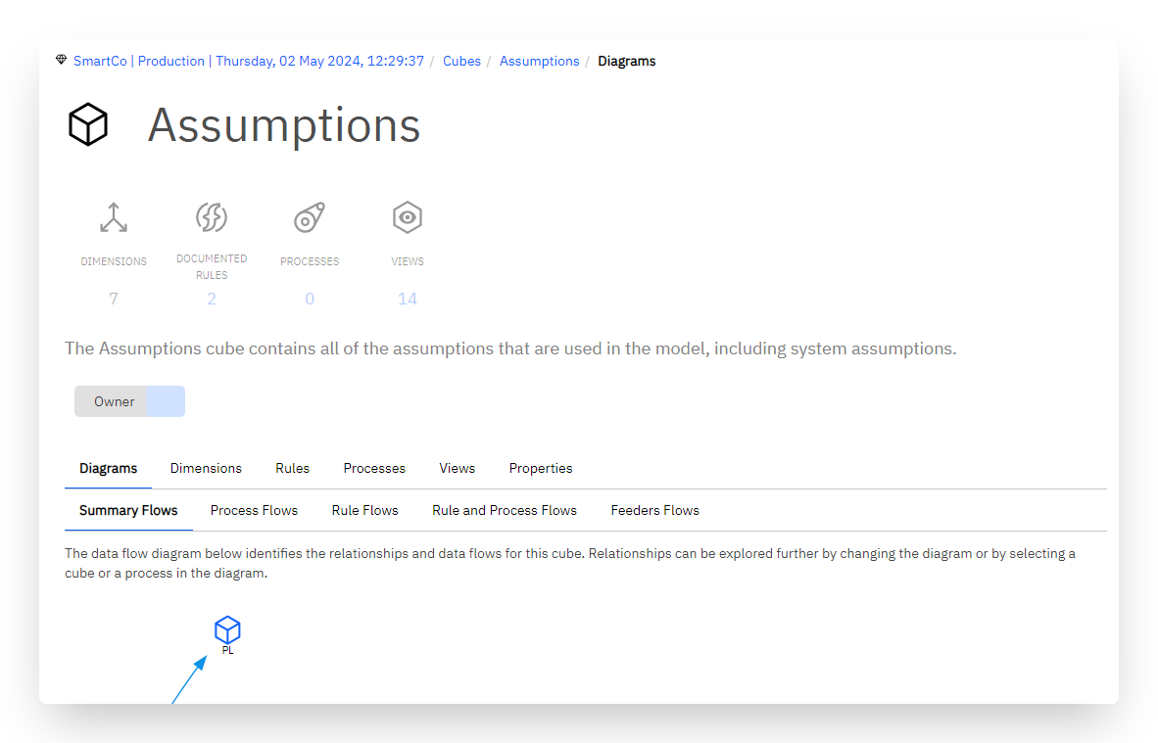Click the views count 14

tap(407, 299)
